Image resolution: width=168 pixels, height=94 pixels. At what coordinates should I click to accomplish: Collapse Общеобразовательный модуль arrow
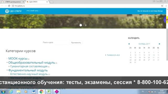(x=7, y=62)
